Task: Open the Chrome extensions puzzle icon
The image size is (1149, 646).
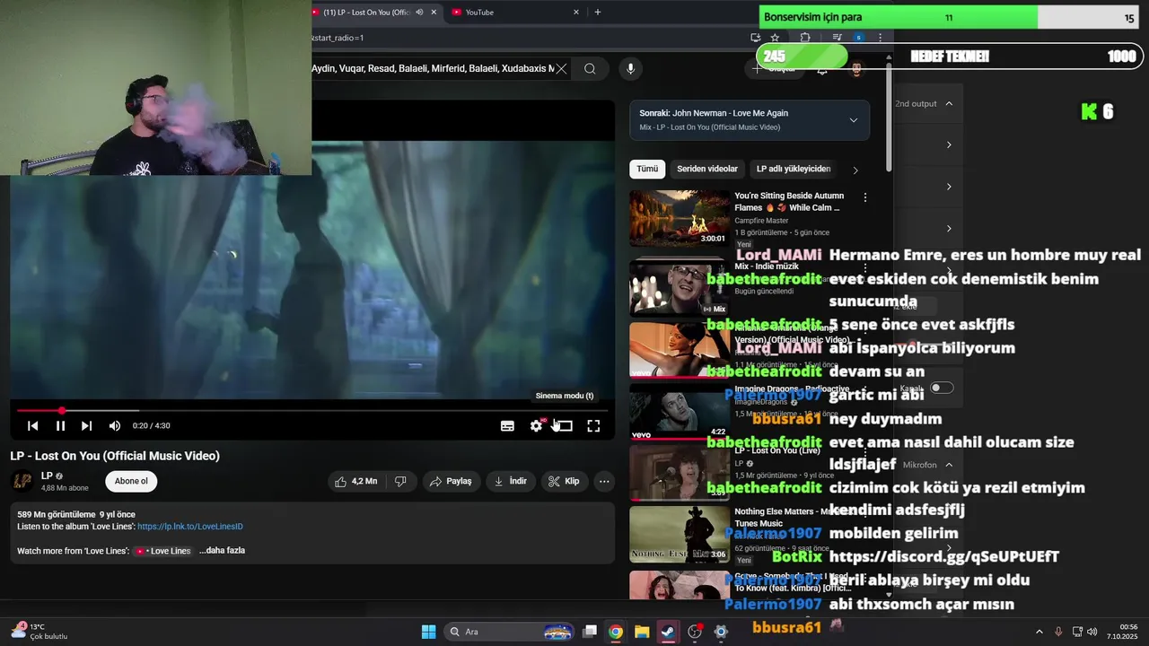Action: [805, 38]
